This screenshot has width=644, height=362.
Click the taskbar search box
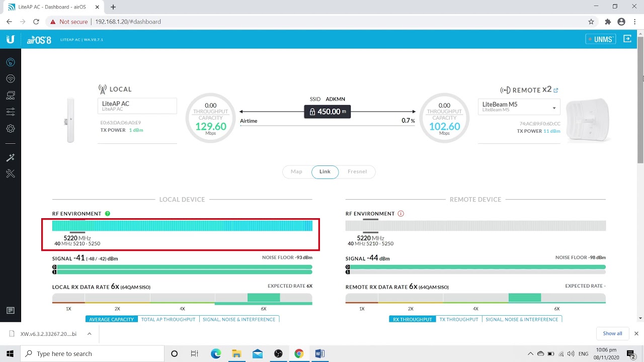pos(92,353)
